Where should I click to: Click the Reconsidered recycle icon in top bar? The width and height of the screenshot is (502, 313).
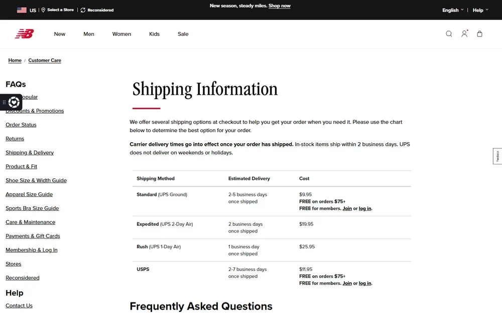click(83, 10)
